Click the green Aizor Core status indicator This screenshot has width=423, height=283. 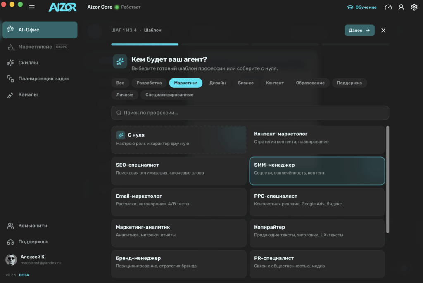(117, 7)
